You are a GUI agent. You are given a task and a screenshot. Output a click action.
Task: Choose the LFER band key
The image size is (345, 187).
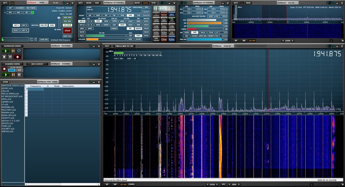172,26
